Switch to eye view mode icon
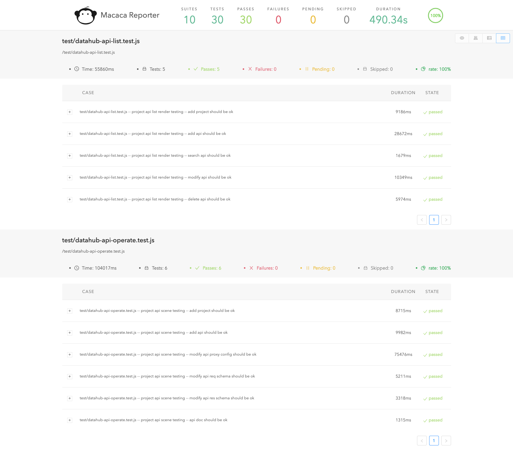The width and height of the screenshot is (513, 450). point(462,38)
